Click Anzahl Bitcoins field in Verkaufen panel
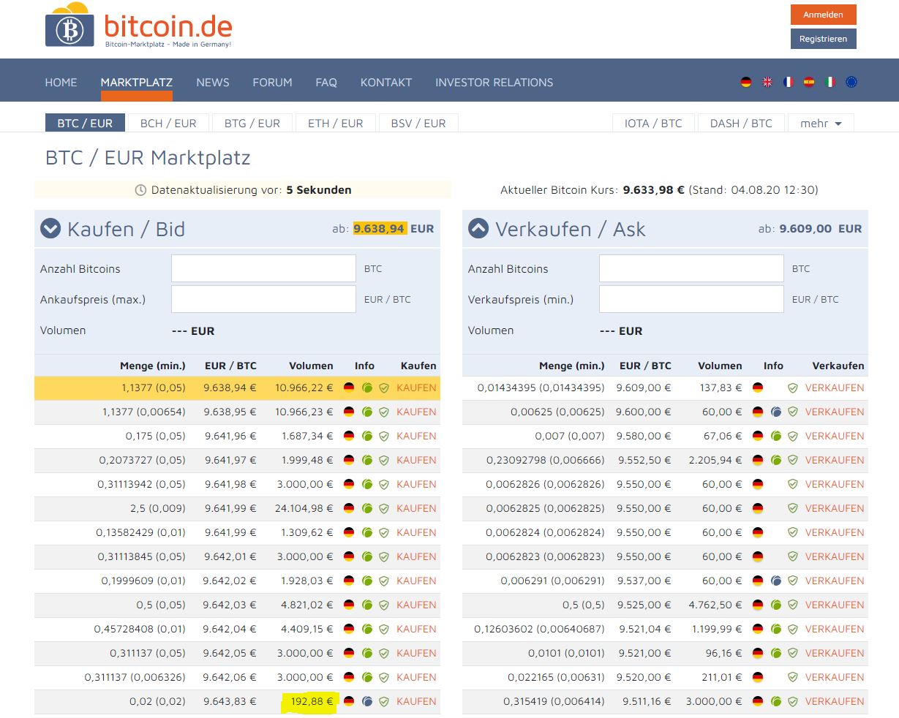899x718 pixels. [691, 268]
